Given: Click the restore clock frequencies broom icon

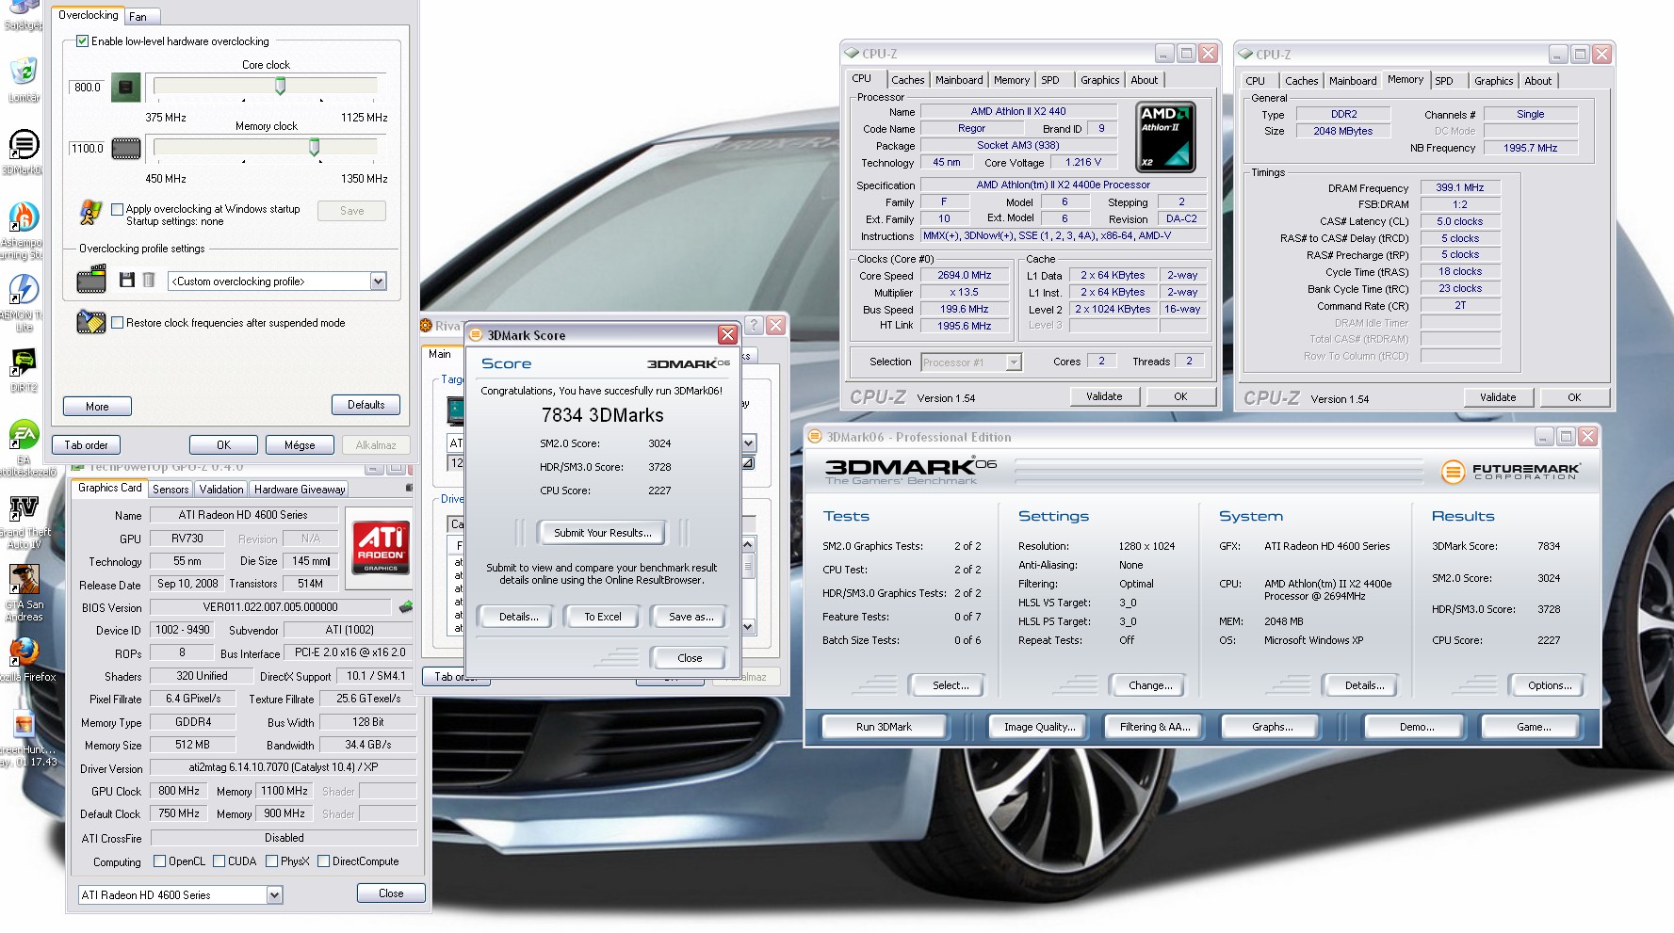Looking at the screenshot, I should 90,322.
